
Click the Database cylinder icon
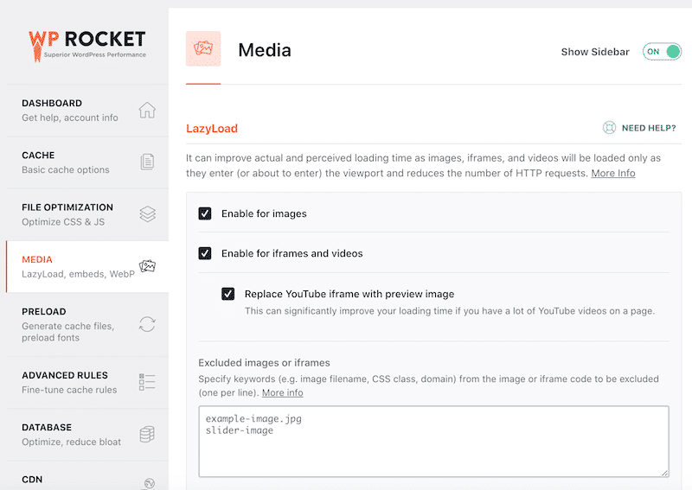(x=147, y=434)
